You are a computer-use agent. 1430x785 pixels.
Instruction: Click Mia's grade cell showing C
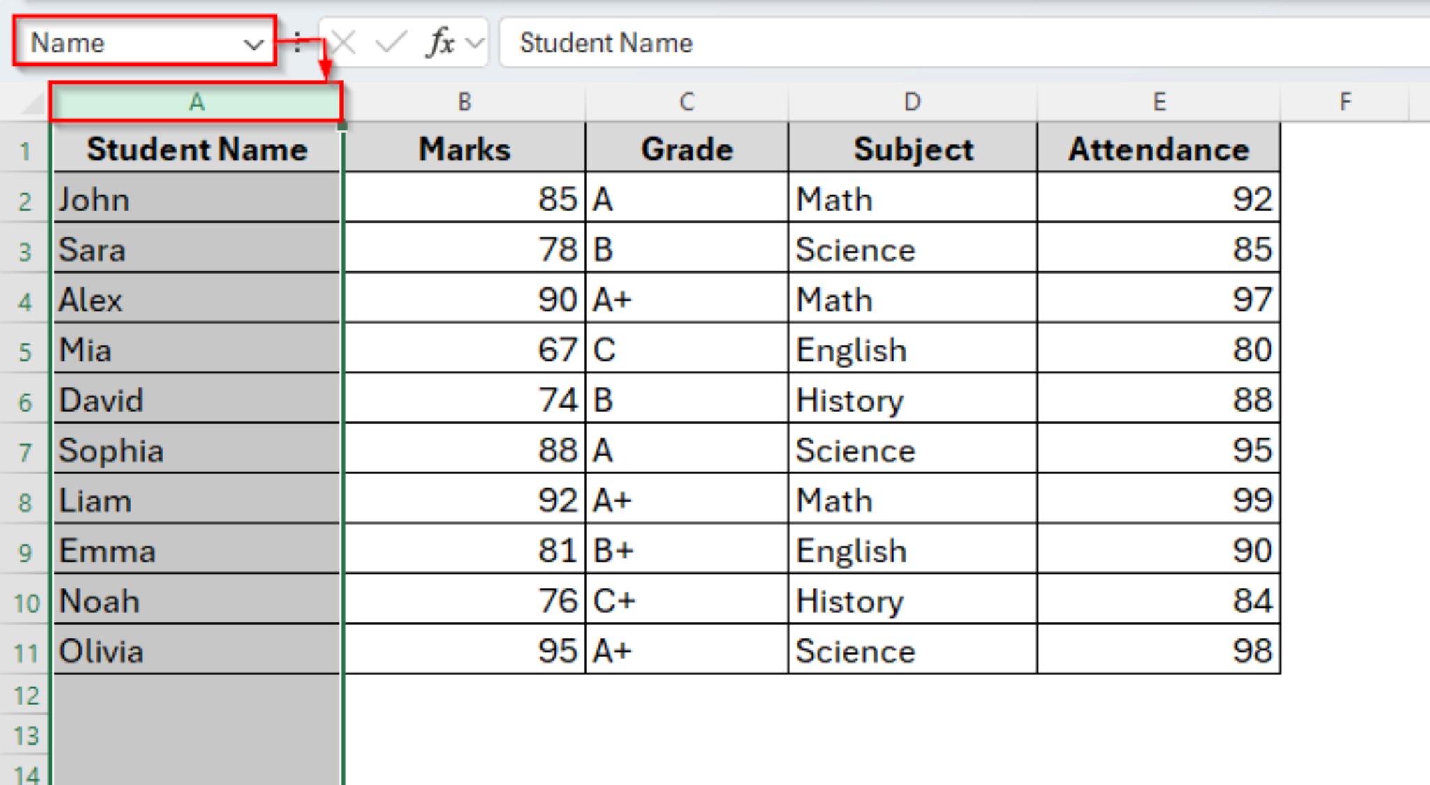click(x=686, y=350)
